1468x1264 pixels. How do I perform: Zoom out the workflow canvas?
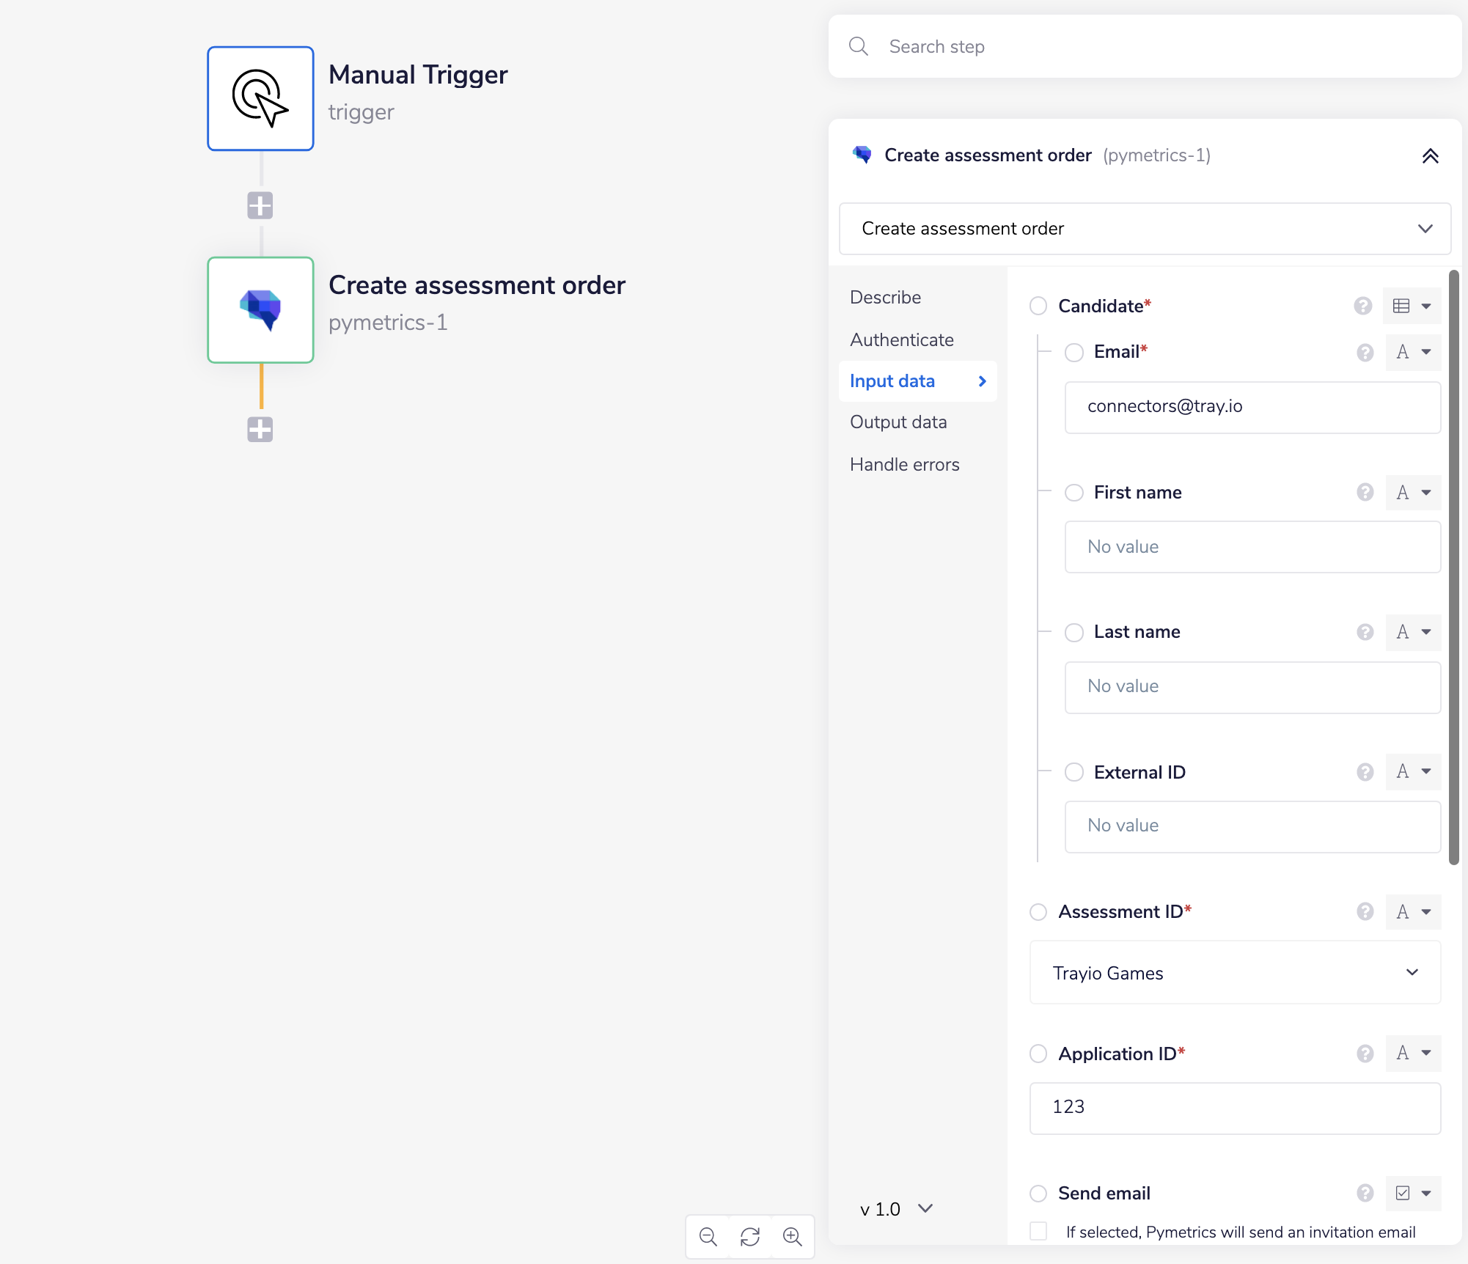[708, 1237]
